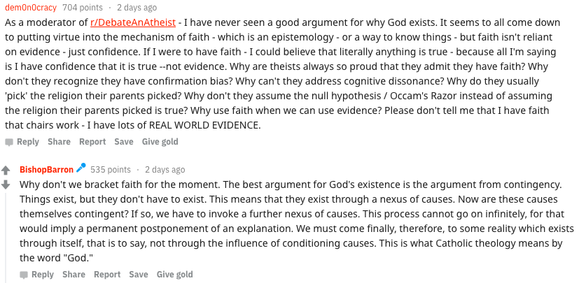
Task: Share dem0n0cracy's comment
Action: pos(59,142)
